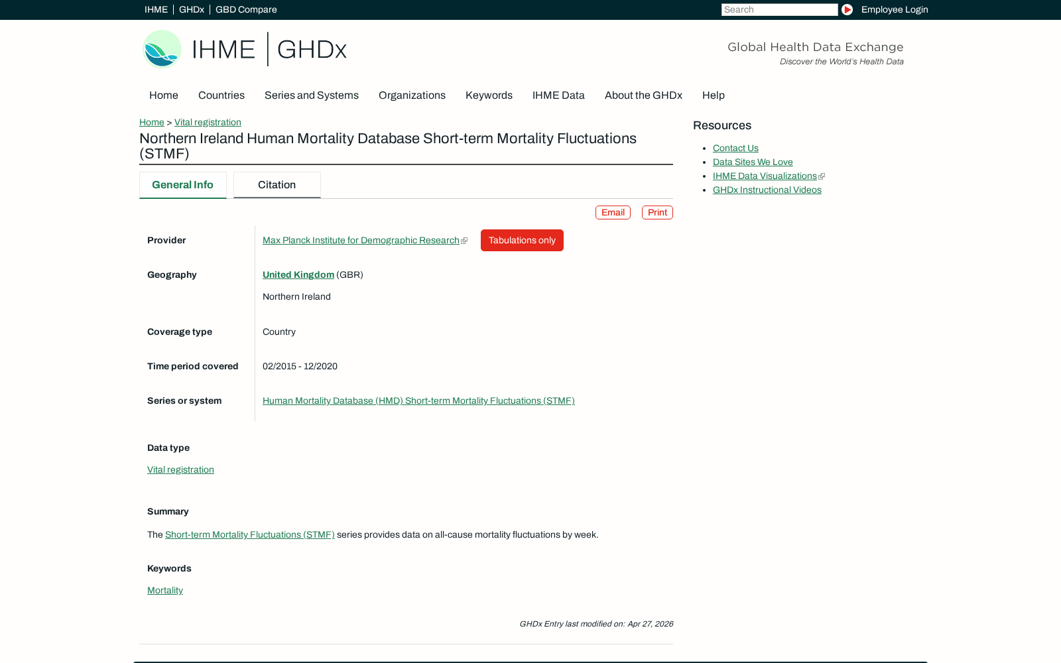Click the red search submit arrow icon

click(x=847, y=9)
